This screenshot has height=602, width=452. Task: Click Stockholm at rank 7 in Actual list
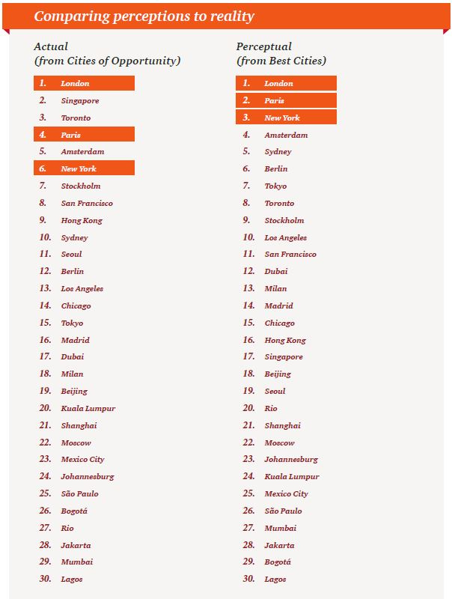(x=81, y=186)
